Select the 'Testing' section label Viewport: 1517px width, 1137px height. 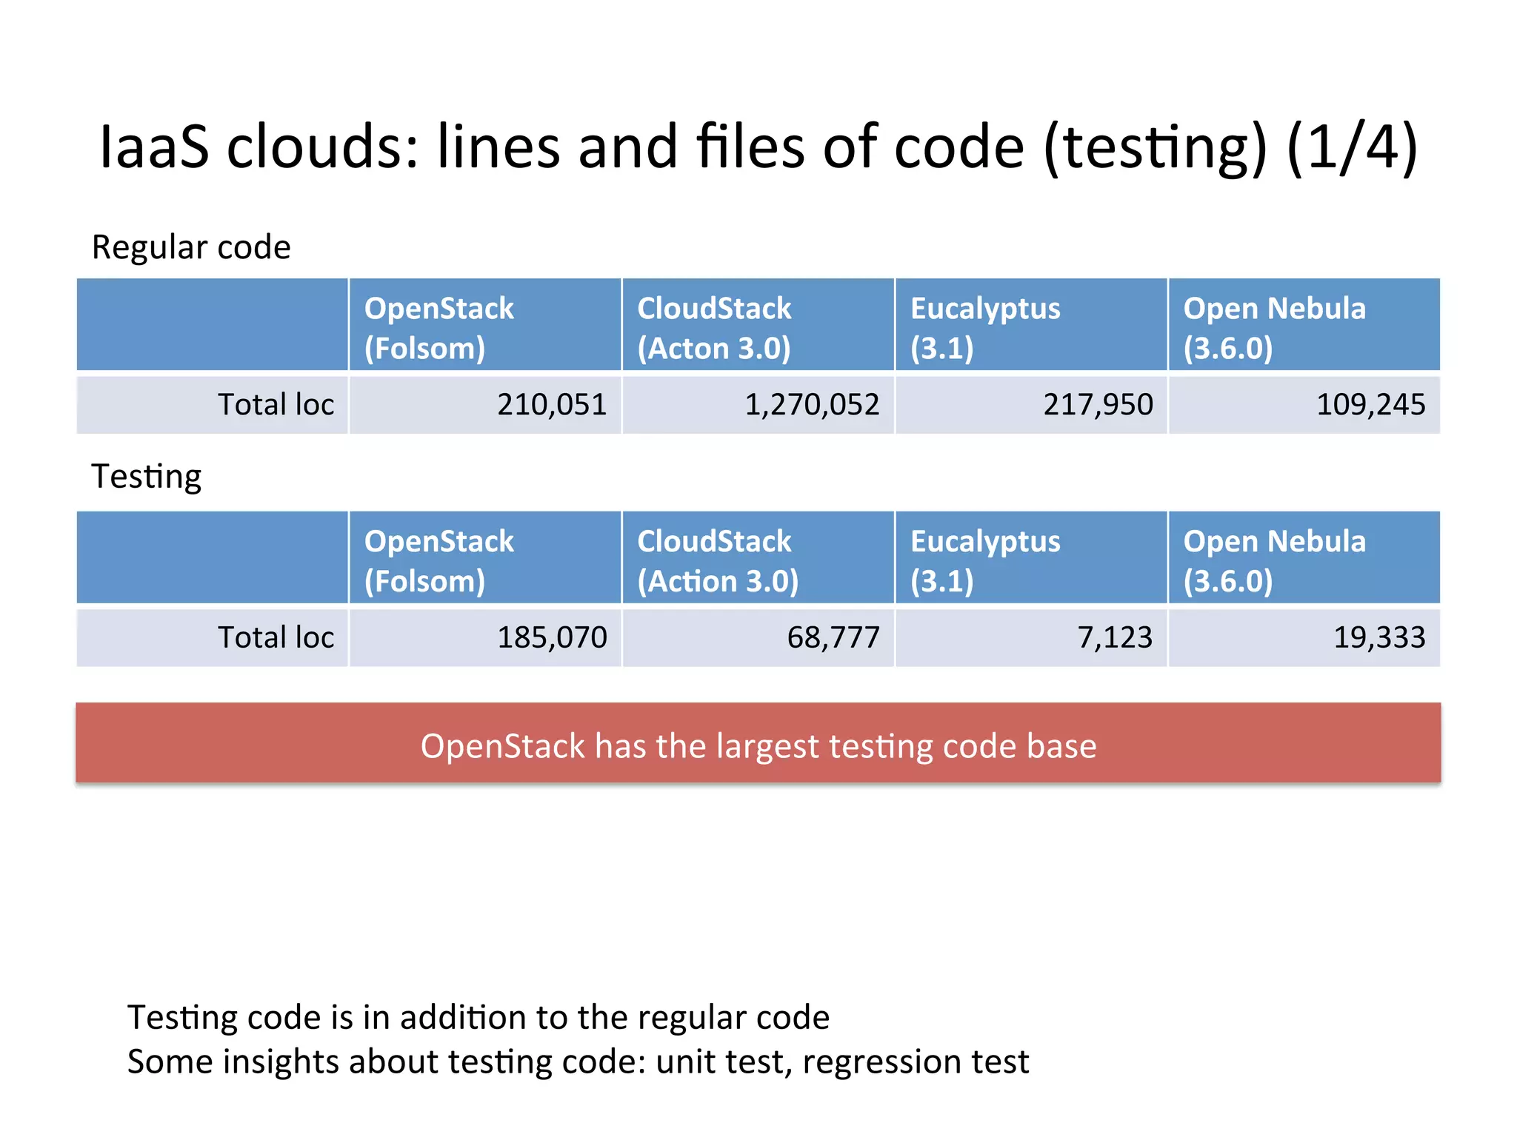[x=146, y=477]
